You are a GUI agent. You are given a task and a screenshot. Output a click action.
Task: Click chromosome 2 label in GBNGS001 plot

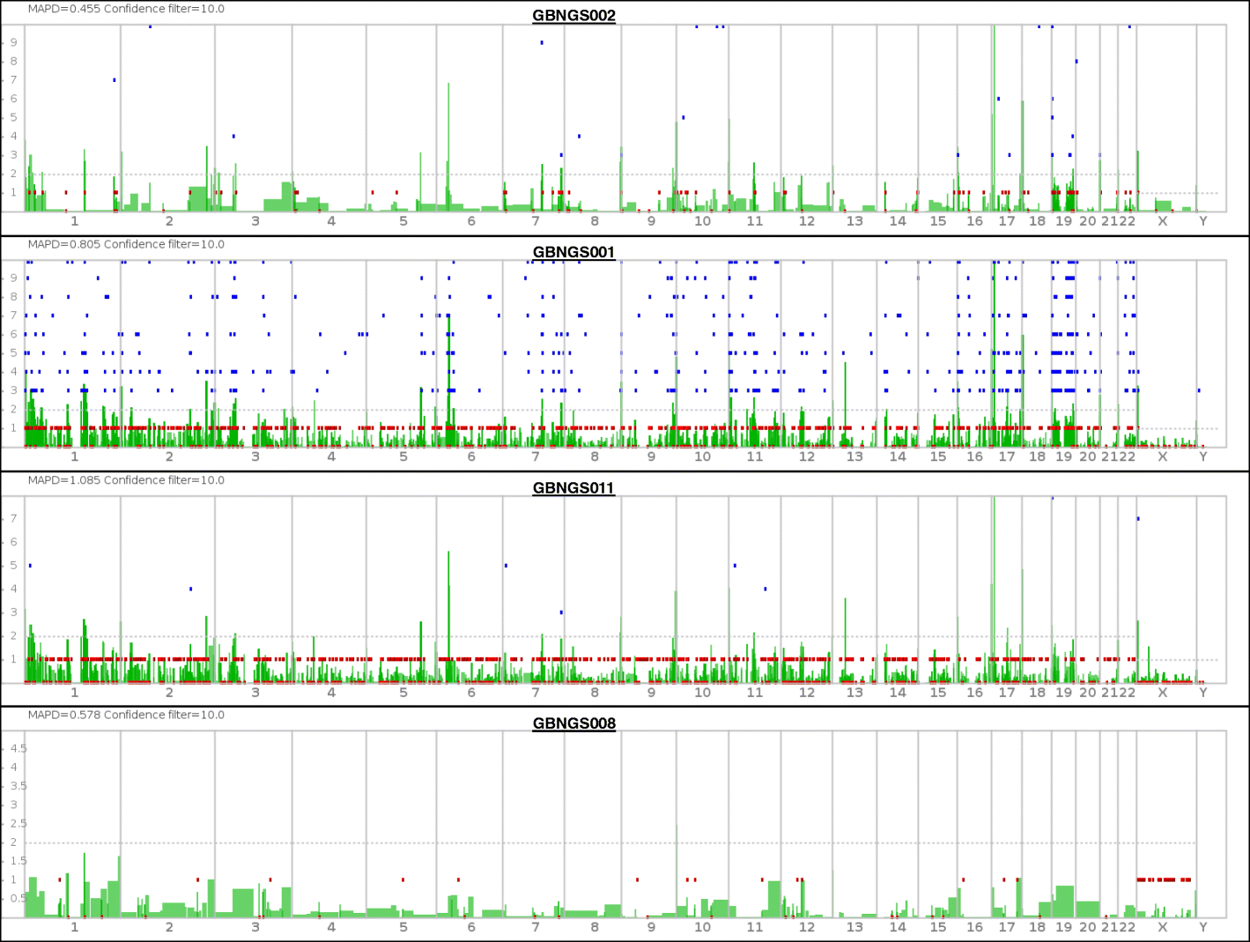(169, 456)
